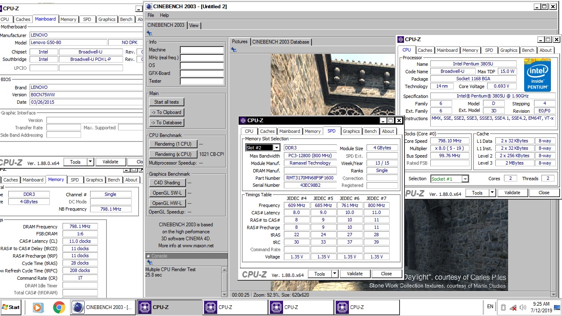Click the -> To Database button

pos(166,123)
